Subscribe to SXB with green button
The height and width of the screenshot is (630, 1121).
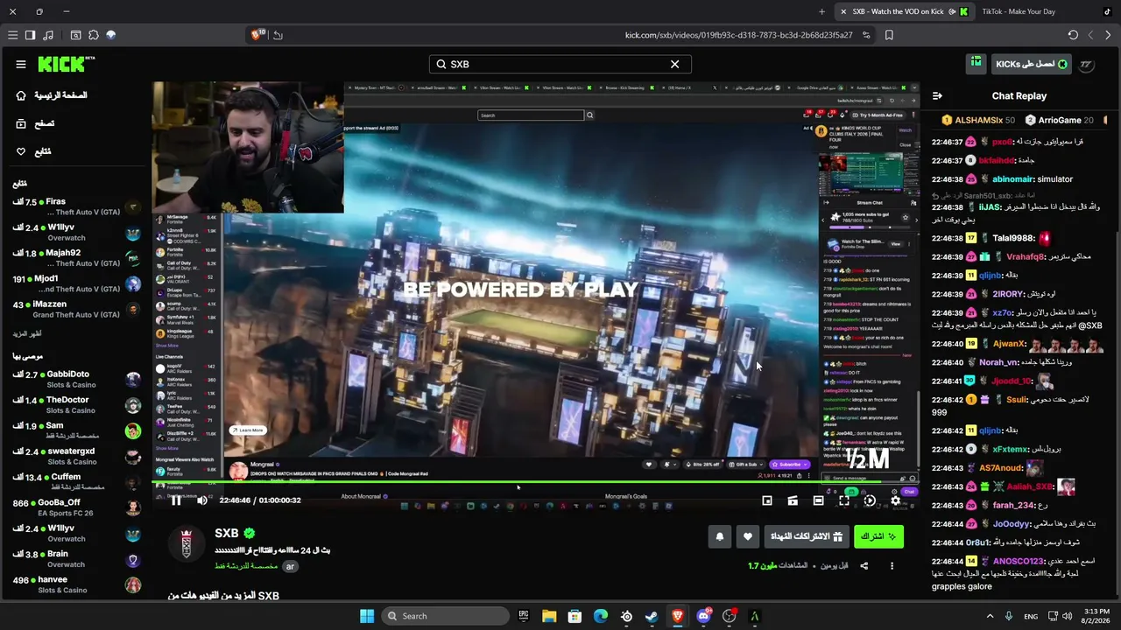(x=878, y=536)
